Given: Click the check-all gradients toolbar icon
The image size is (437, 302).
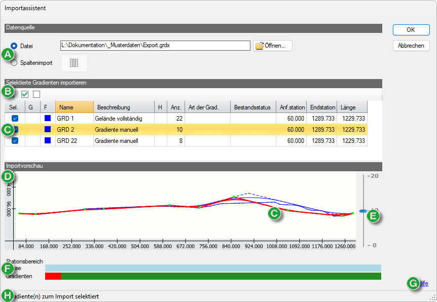Looking at the screenshot, I should [25, 94].
